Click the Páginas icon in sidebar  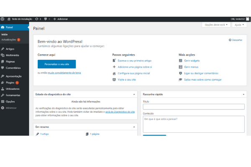tap(3, 61)
